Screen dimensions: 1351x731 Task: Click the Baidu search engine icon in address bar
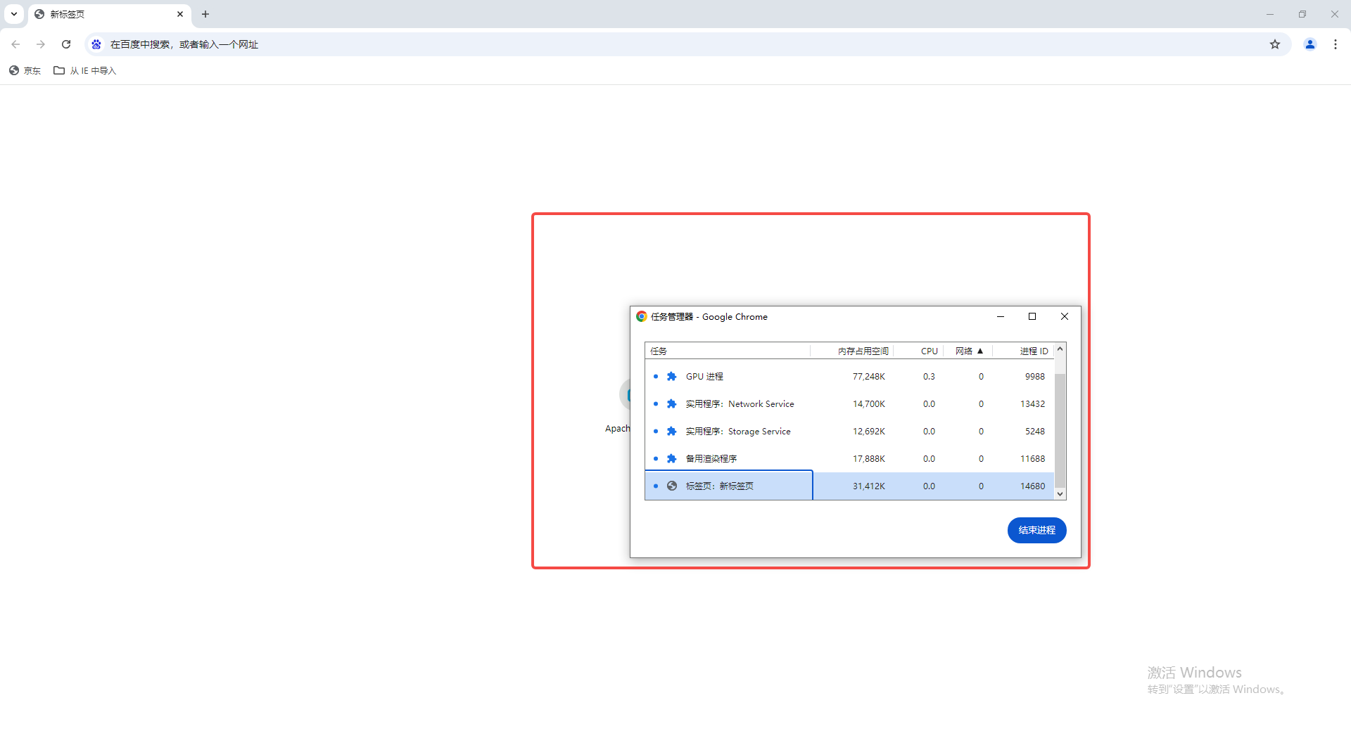point(96,44)
